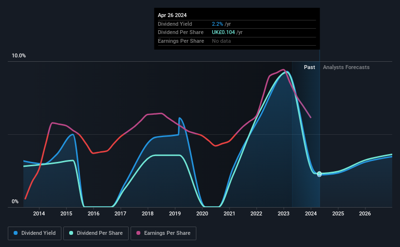The image size is (400, 247).
Task: Click the 2019 x-axis label
Action: pyautogui.click(x=175, y=213)
